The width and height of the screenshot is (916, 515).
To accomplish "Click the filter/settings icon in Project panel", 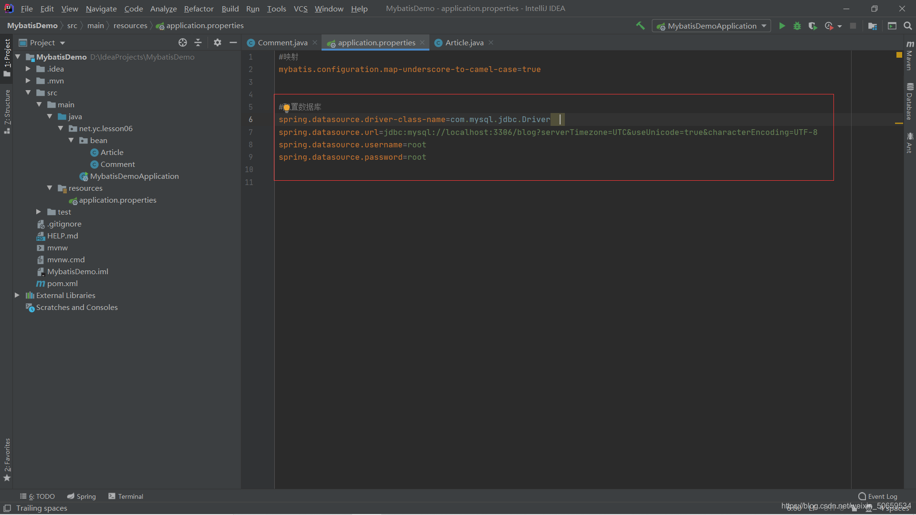I will point(217,42).
